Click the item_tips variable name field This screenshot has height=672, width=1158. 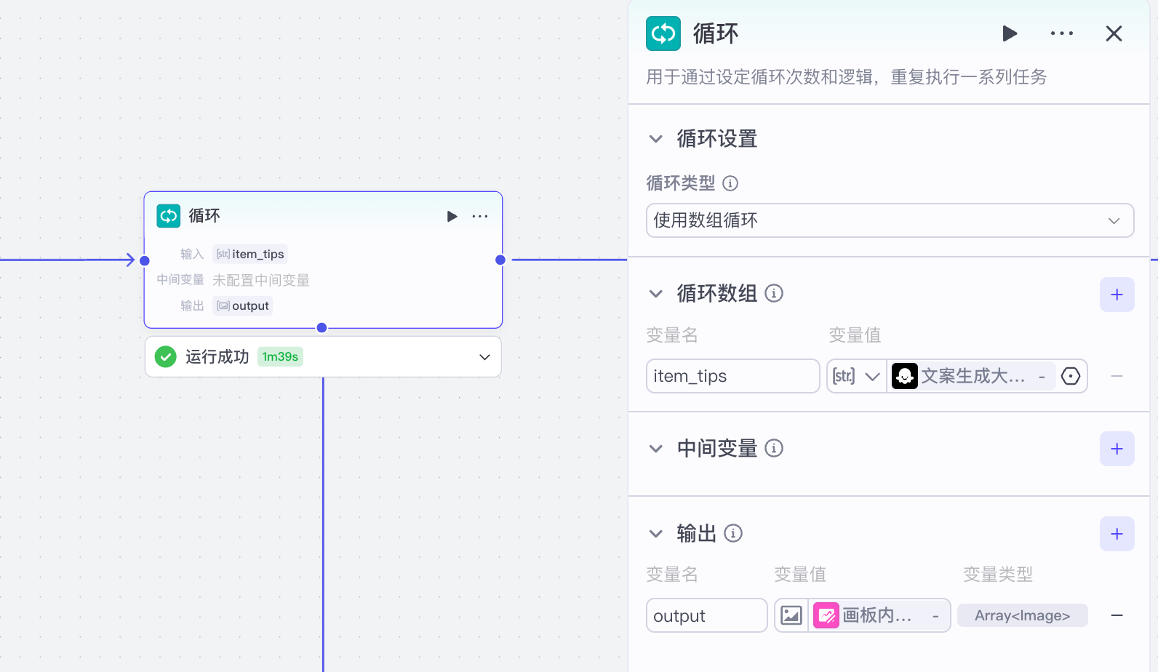coord(732,376)
